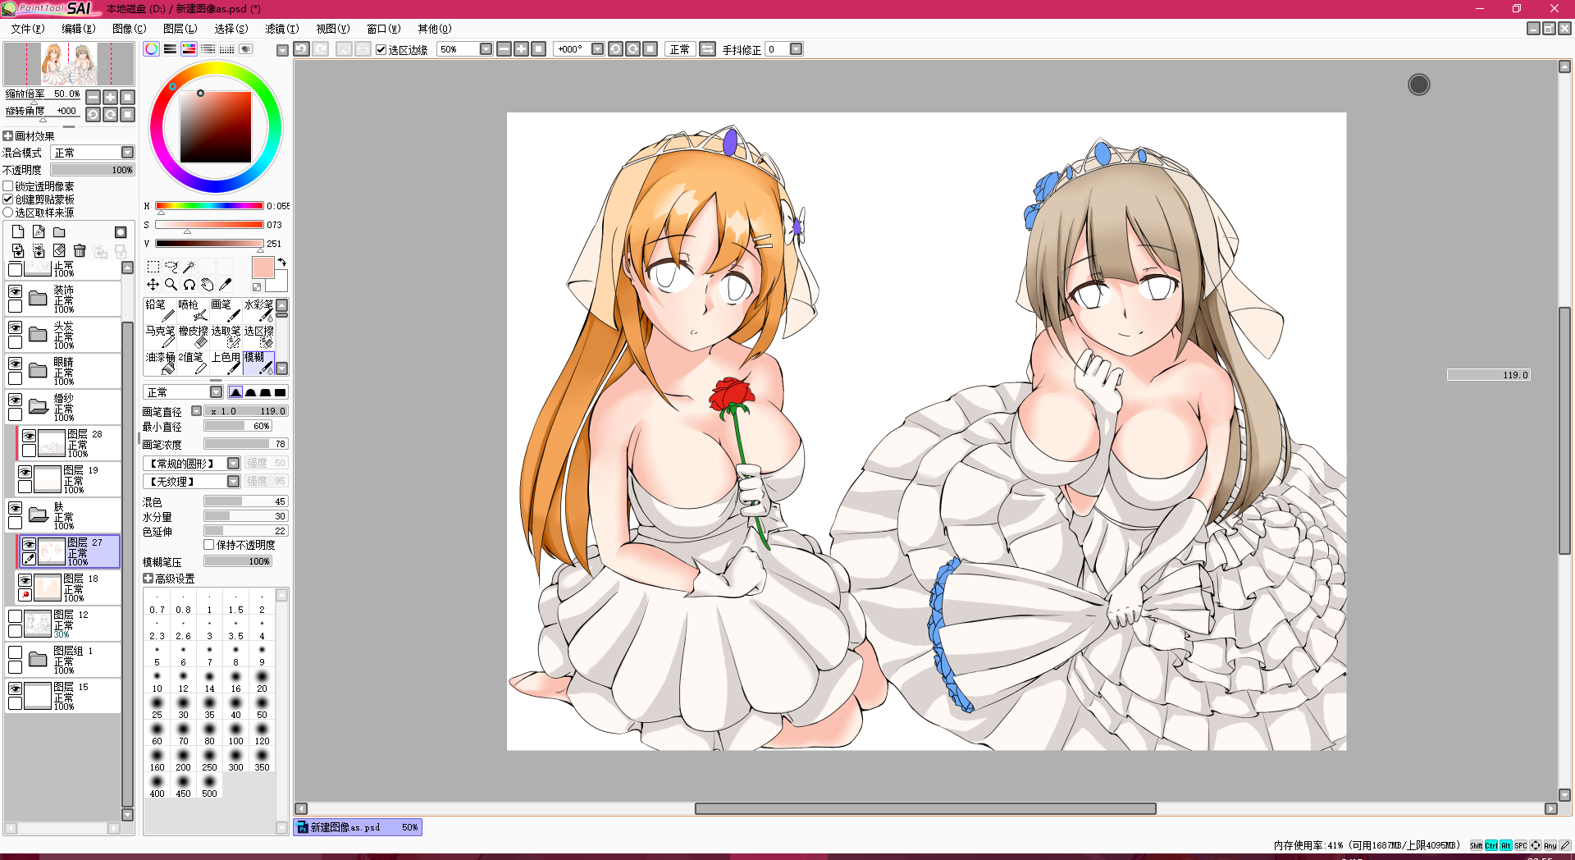Toggle 选区边缘 selection edge checkbox
The width and height of the screenshot is (1575, 860).
[381, 49]
